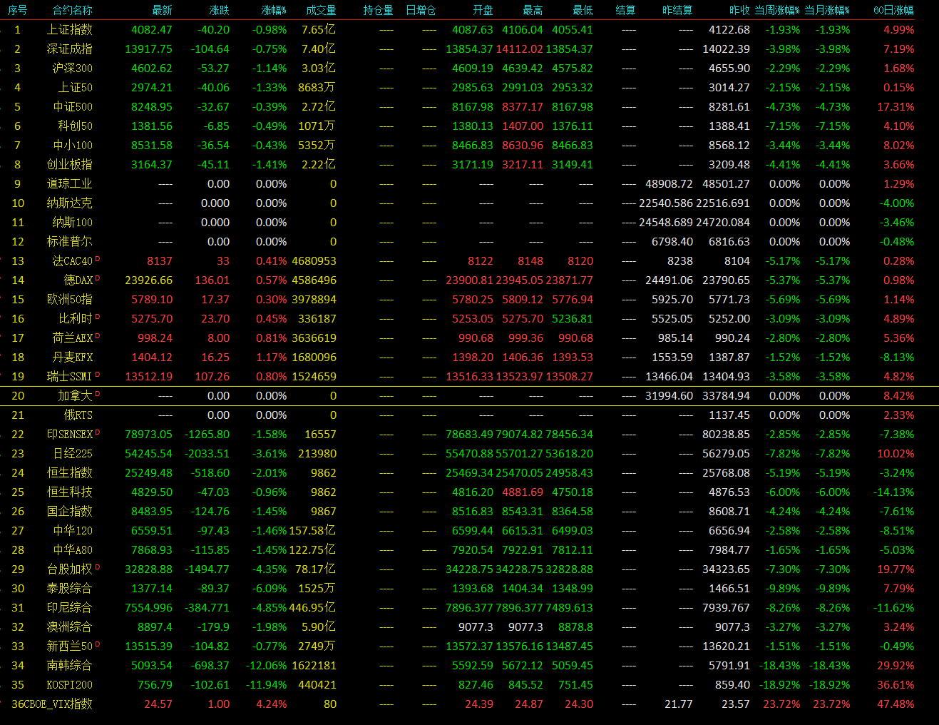Click the 日增仓 column header

coord(421,10)
